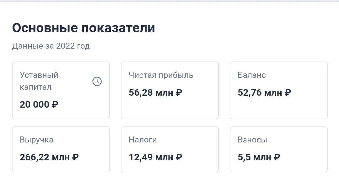Viewport: 339px width, 182px height.
Task: Open the Уставный капитал card
Action: [x=61, y=90]
